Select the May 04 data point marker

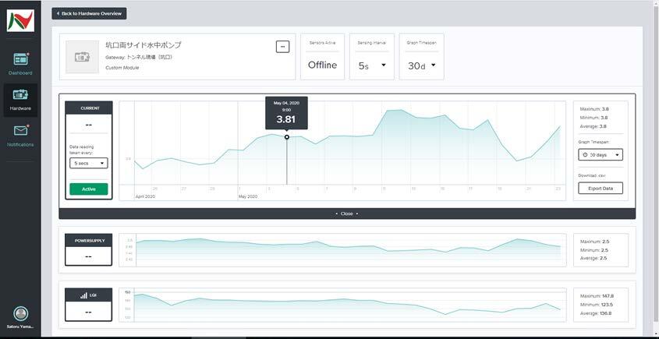coord(286,137)
